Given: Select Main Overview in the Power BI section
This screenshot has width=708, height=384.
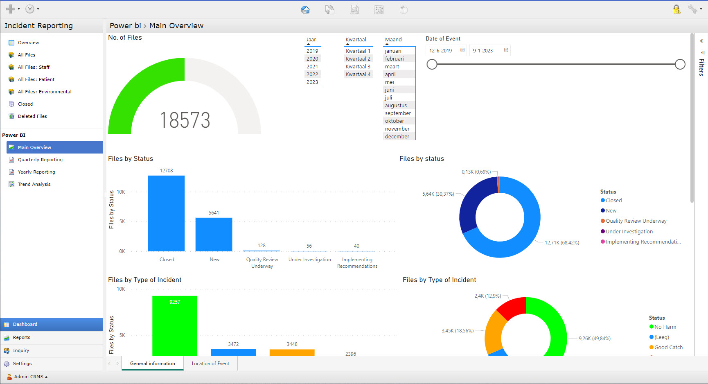Looking at the screenshot, I should tap(34, 147).
